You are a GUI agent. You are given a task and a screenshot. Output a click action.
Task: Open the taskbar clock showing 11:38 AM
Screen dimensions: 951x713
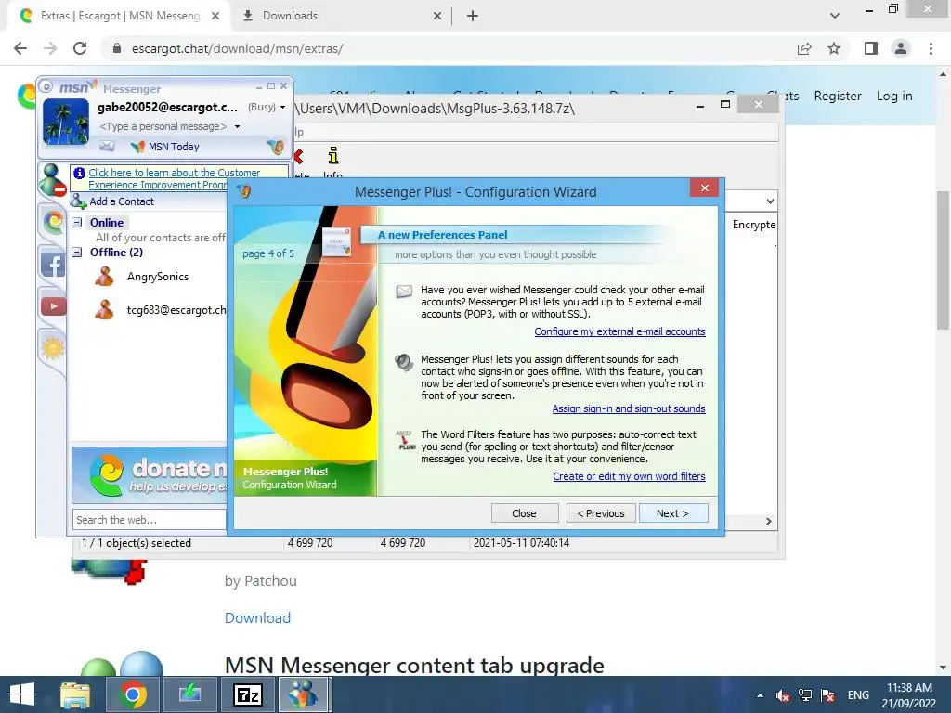coord(909,694)
